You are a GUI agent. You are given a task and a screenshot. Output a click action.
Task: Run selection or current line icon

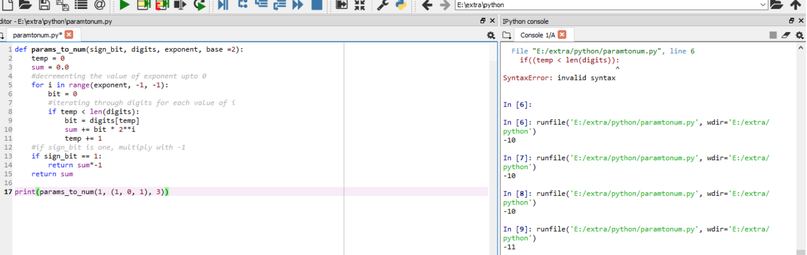[x=180, y=5]
